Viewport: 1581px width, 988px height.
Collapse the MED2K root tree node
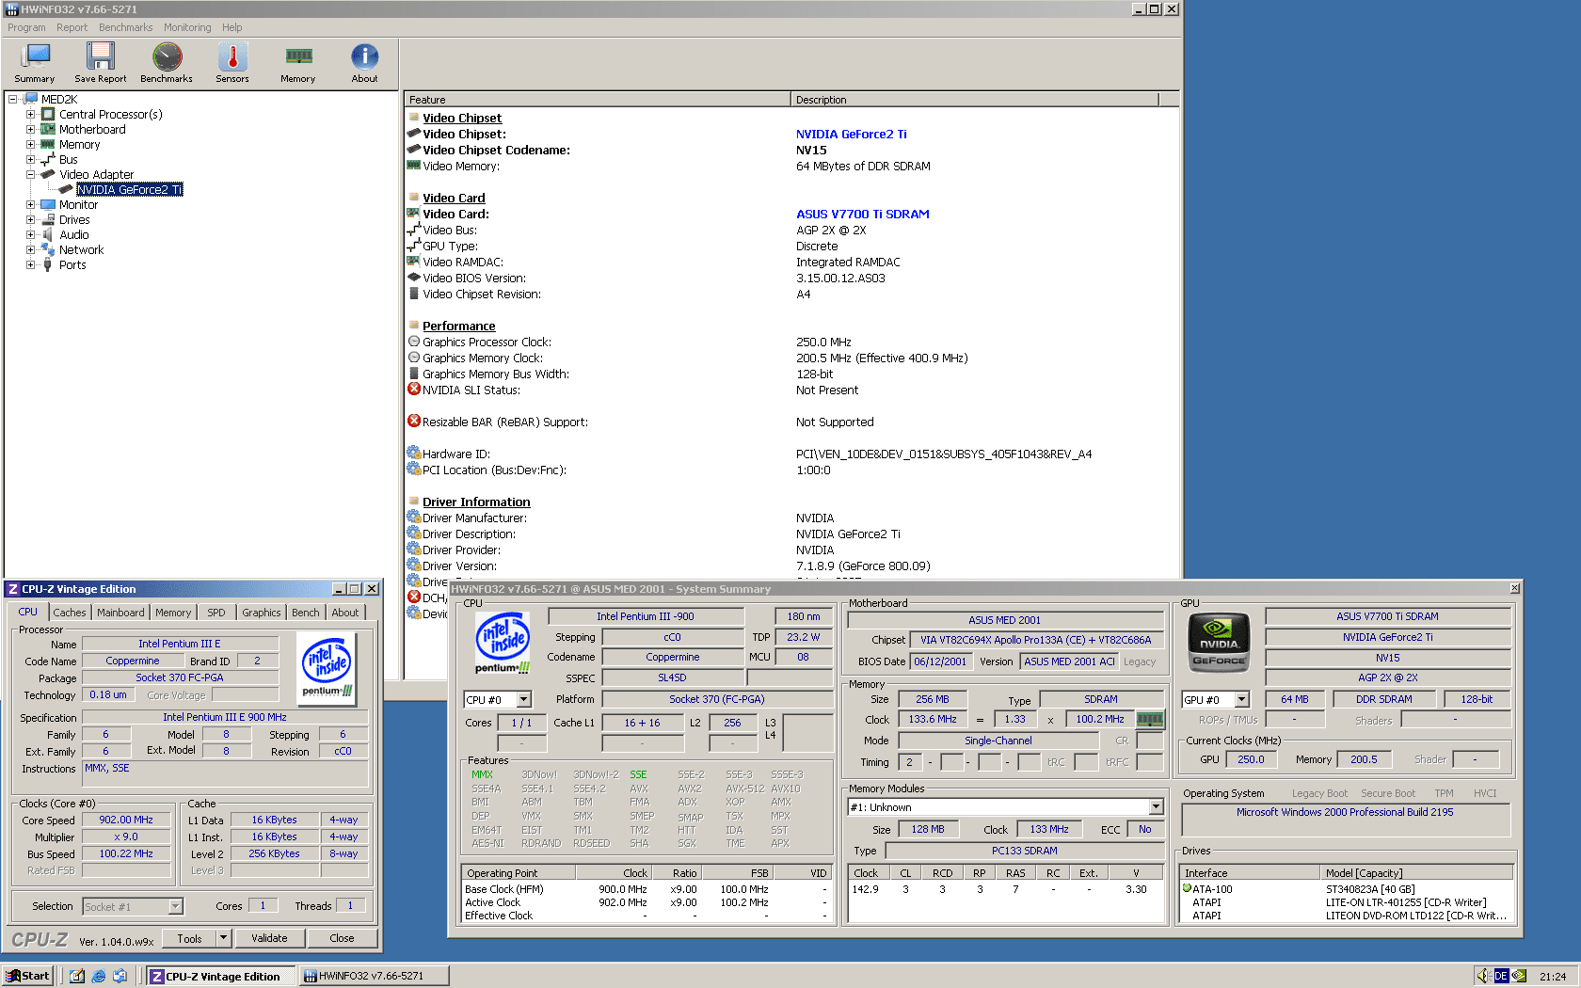tap(12, 99)
